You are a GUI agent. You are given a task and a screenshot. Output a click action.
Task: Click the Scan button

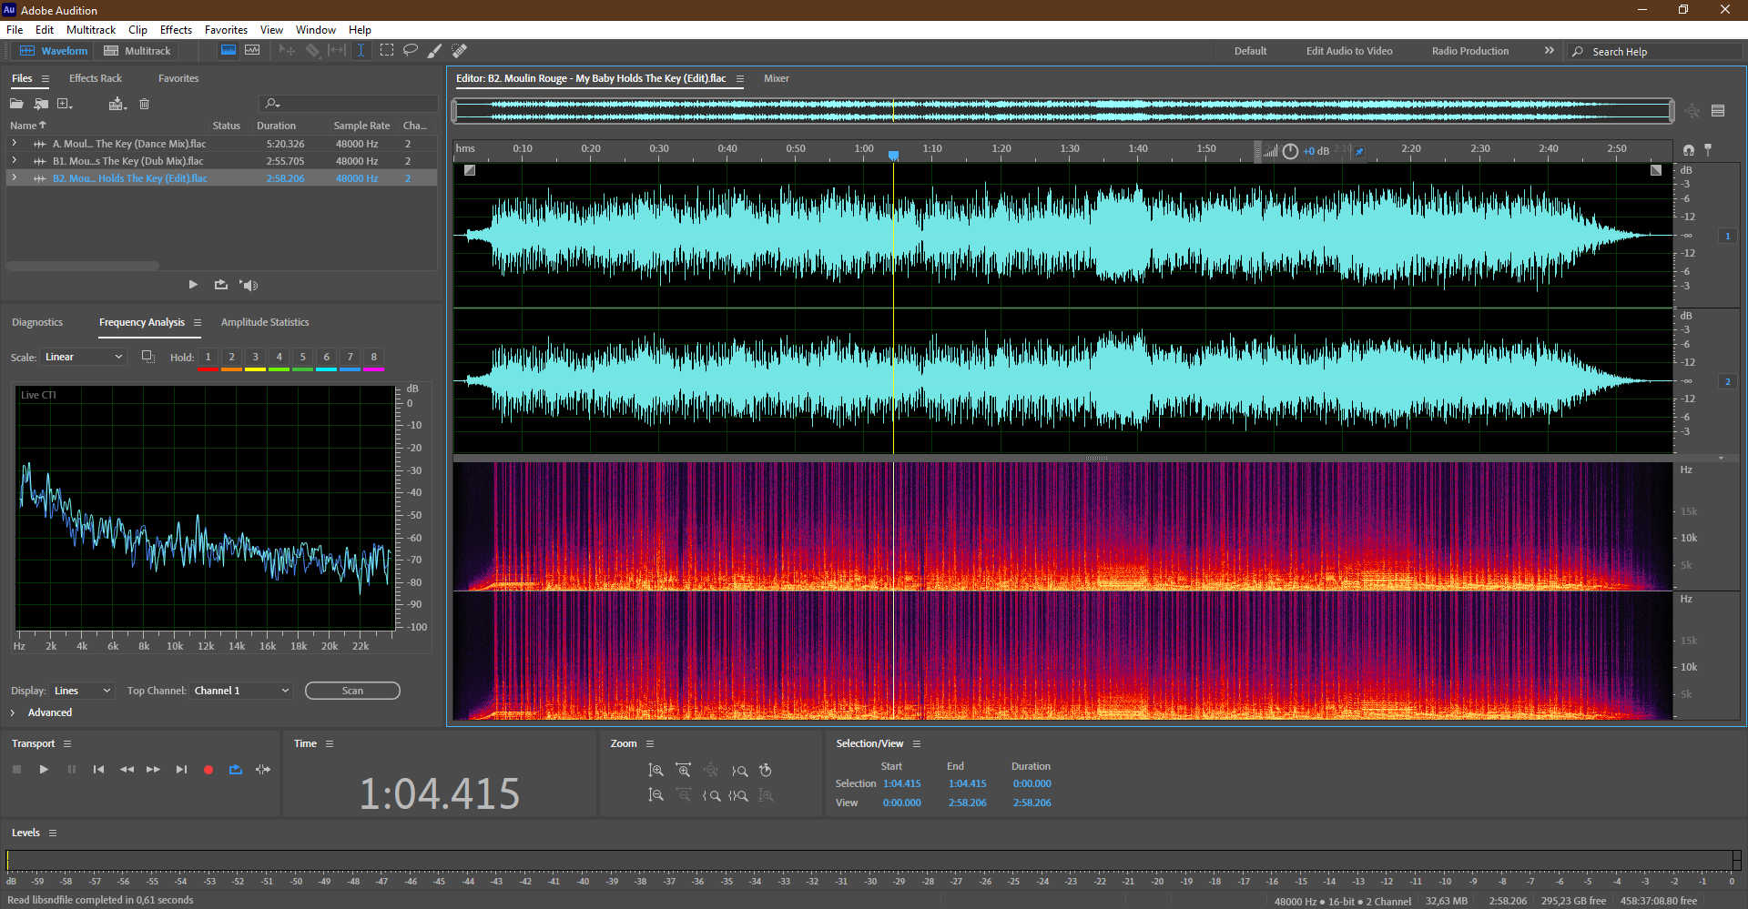(x=352, y=691)
